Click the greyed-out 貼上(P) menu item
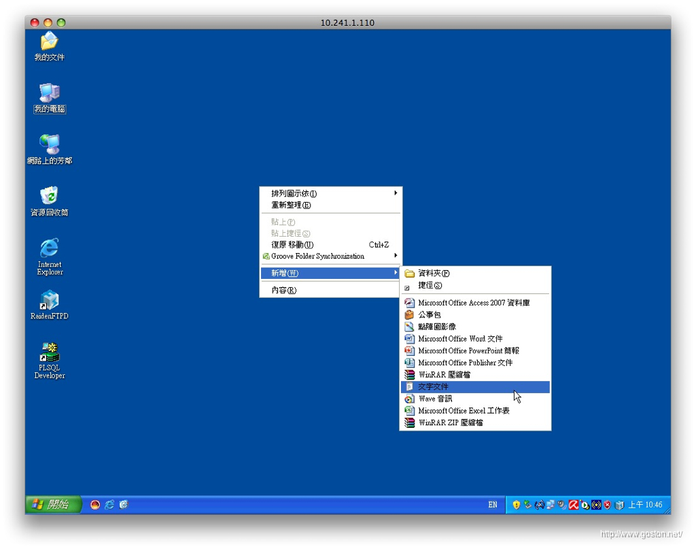696x549 pixels. tap(331, 222)
